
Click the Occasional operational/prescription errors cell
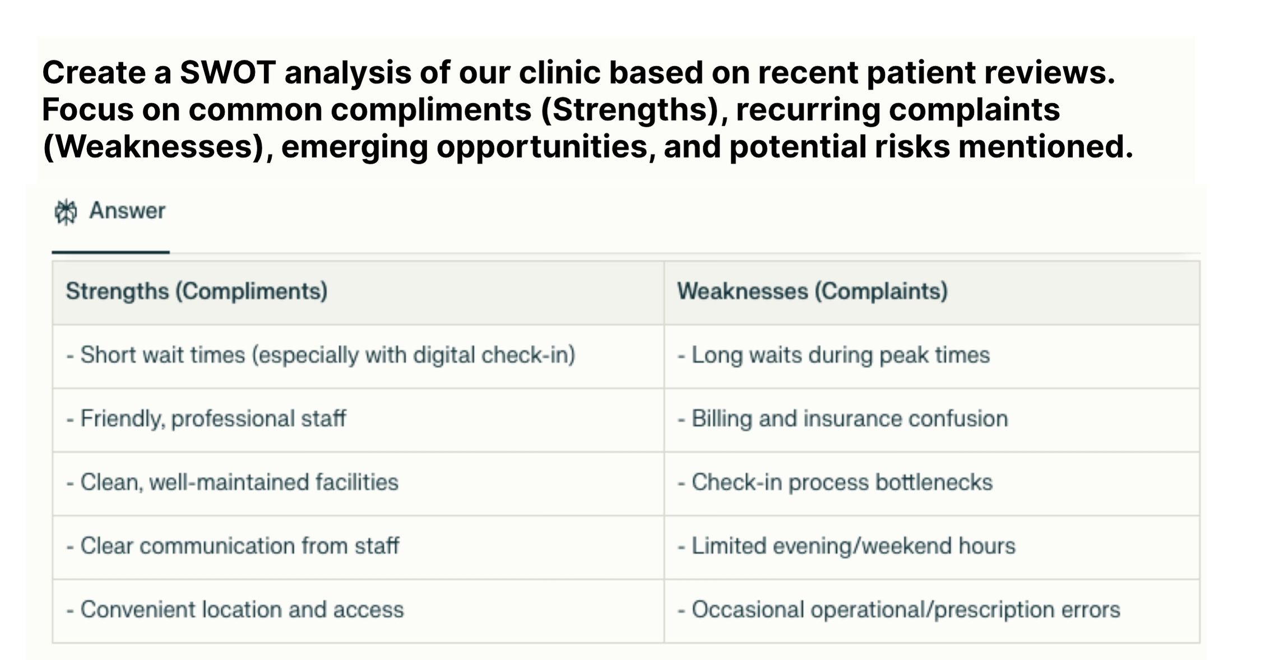[x=932, y=611]
